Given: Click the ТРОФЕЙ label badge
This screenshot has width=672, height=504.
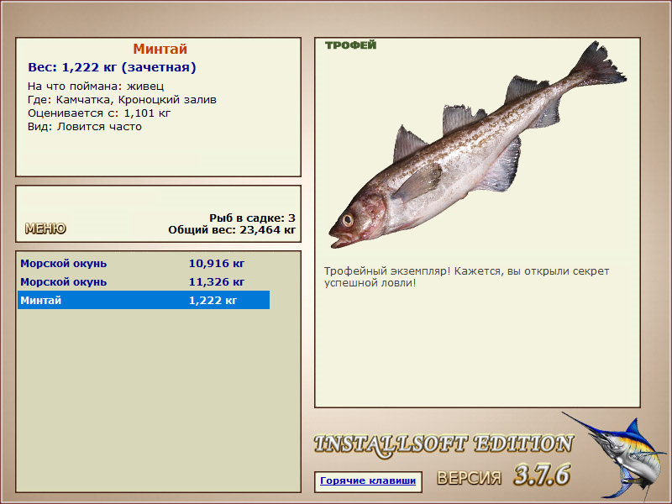Looking at the screenshot, I should tap(350, 45).
